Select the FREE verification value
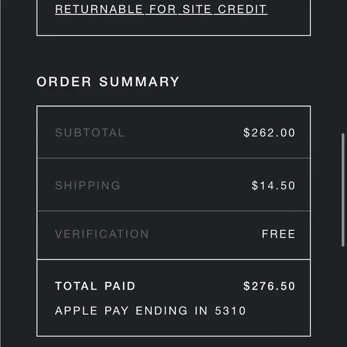Image resolution: width=347 pixels, height=347 pixels. click(x=278, y=234)
